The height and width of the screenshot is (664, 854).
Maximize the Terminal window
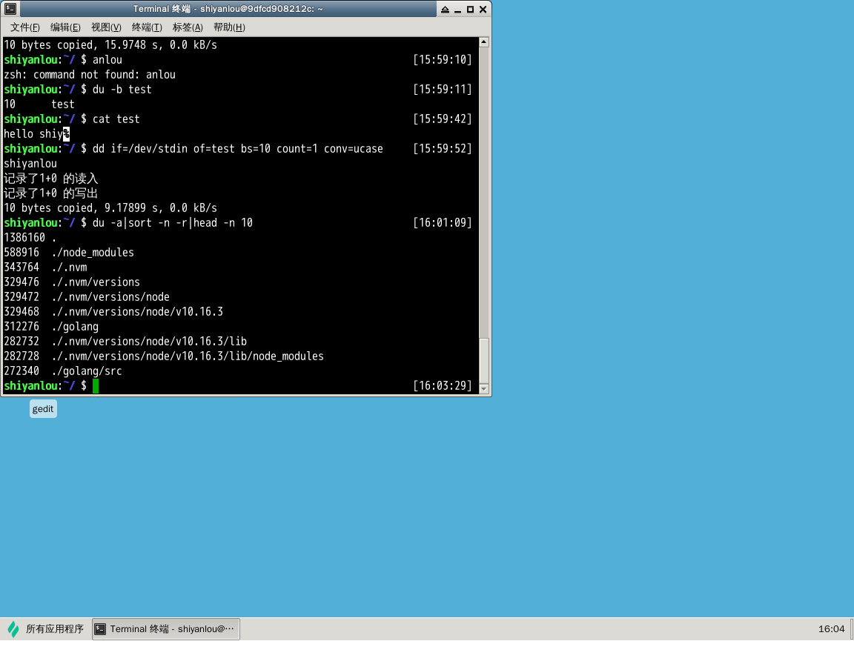tap(470, 9)
